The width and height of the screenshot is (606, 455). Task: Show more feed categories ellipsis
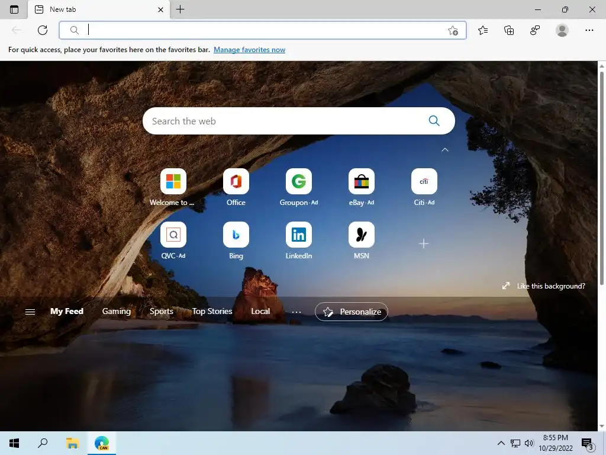click(296, 312)
